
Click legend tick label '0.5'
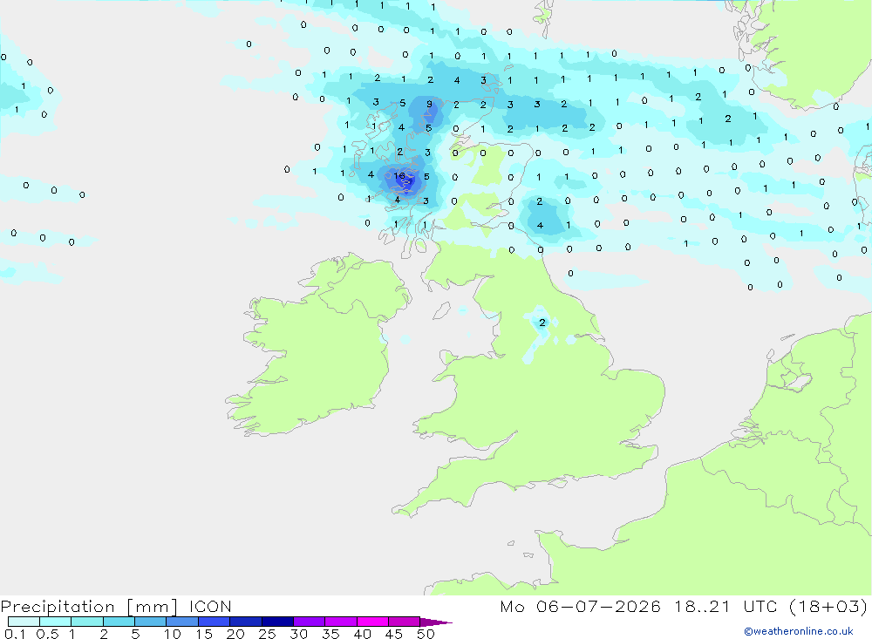47,634
